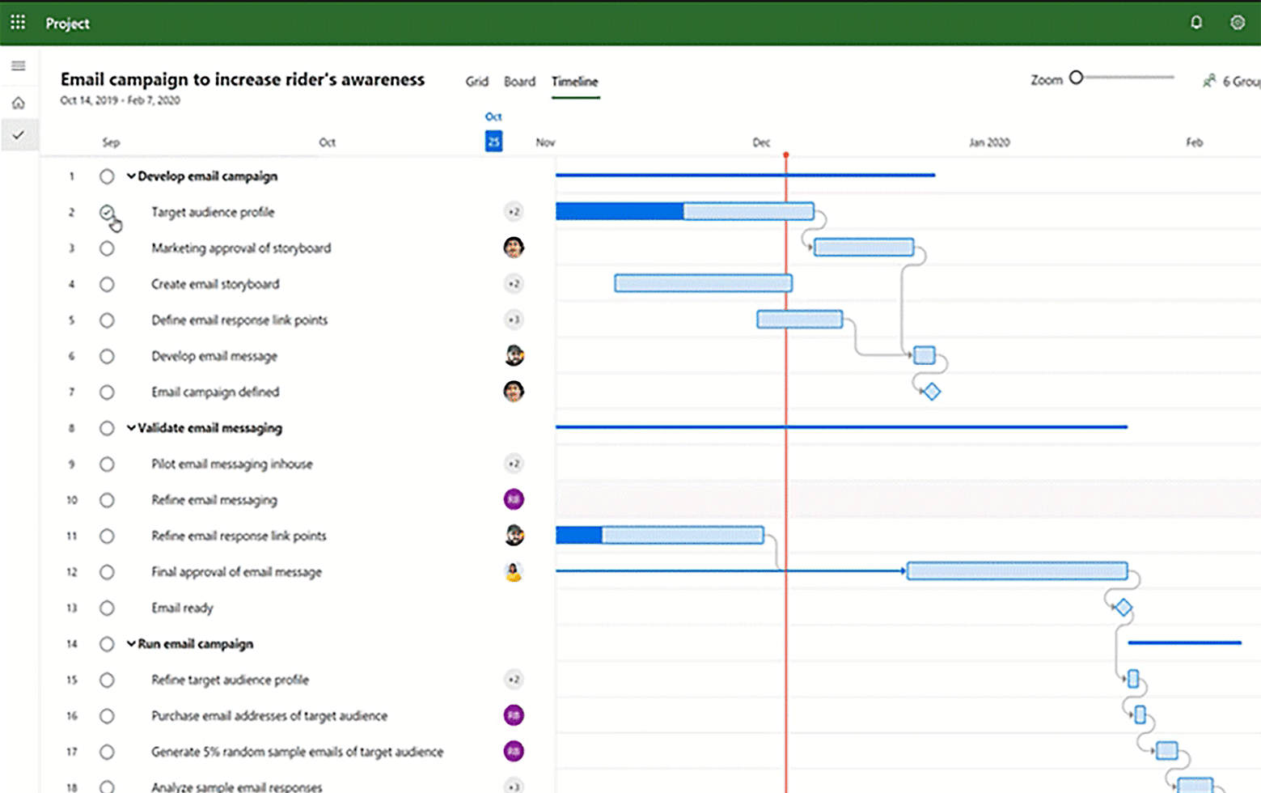The width and height of the screenshot is (1261, 793).
Task: Mark Target audience profile as complete
Action: tap(107, 211)
